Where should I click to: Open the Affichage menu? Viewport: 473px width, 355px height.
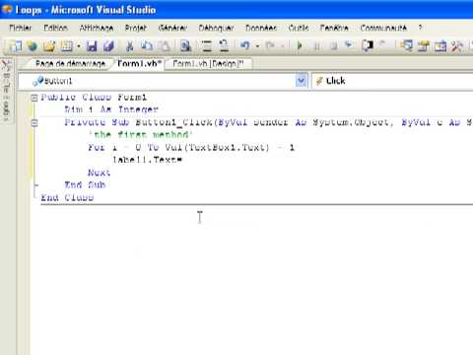97,28
